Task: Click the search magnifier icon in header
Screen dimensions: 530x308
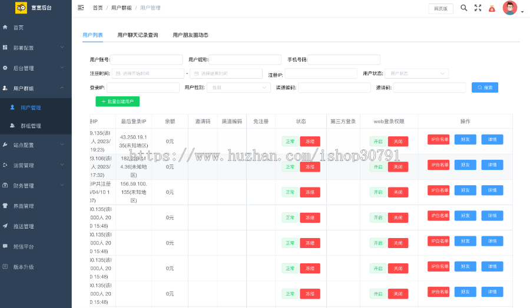Action: pos(463,8)
